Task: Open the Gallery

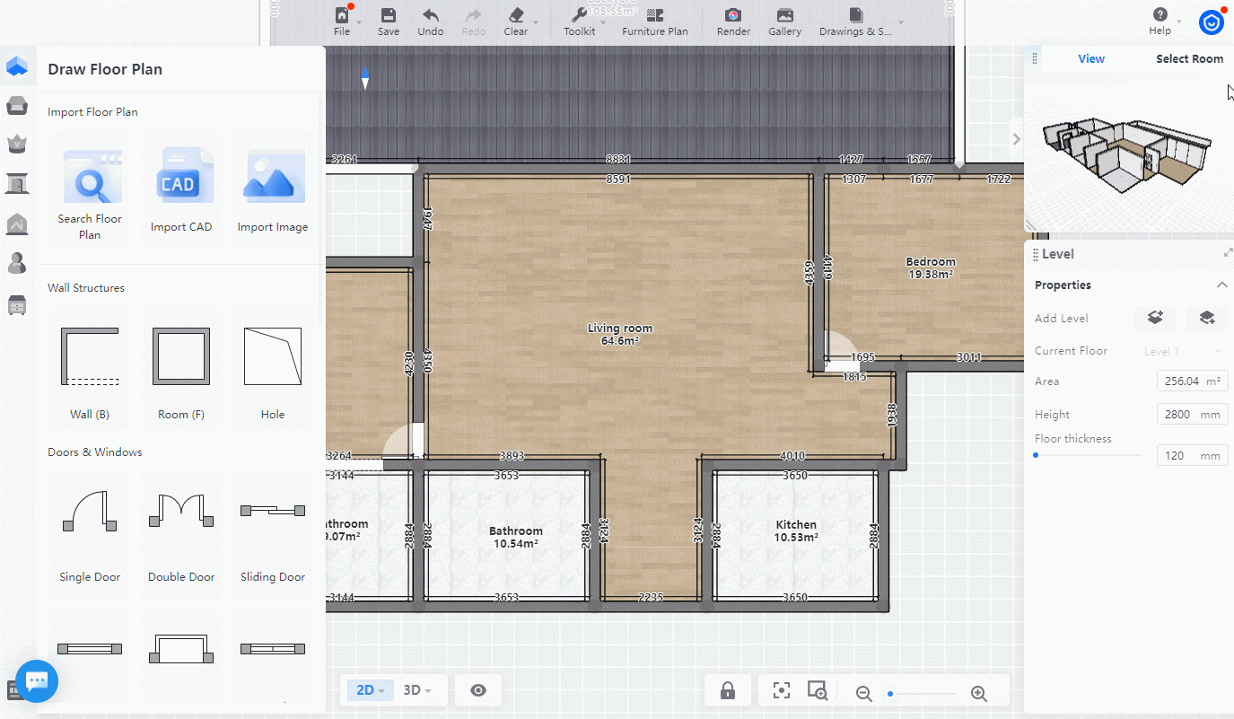Action: pyautogui.click(x=784, y=22)
